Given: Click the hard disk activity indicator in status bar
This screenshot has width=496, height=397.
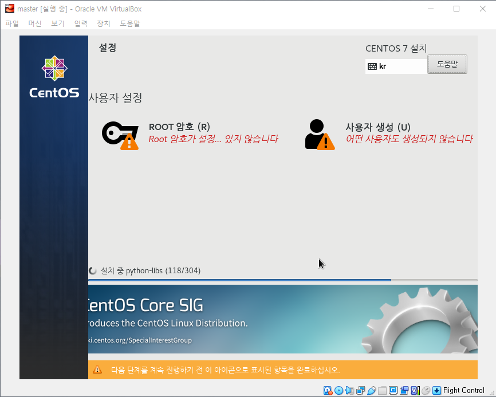Looking at the screenshot, I should 328,390.
